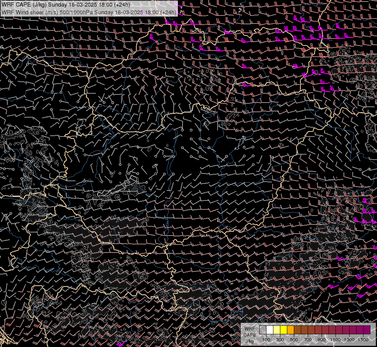
Task: Click the legend value 1500
Action: pos(363,340)
